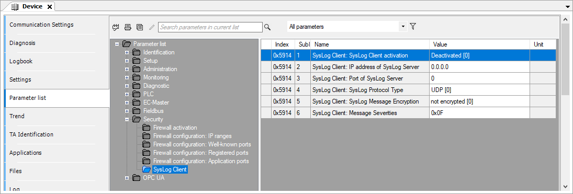Open the Files tab
This screenshot has width=573, height=194.
[57, 171]
